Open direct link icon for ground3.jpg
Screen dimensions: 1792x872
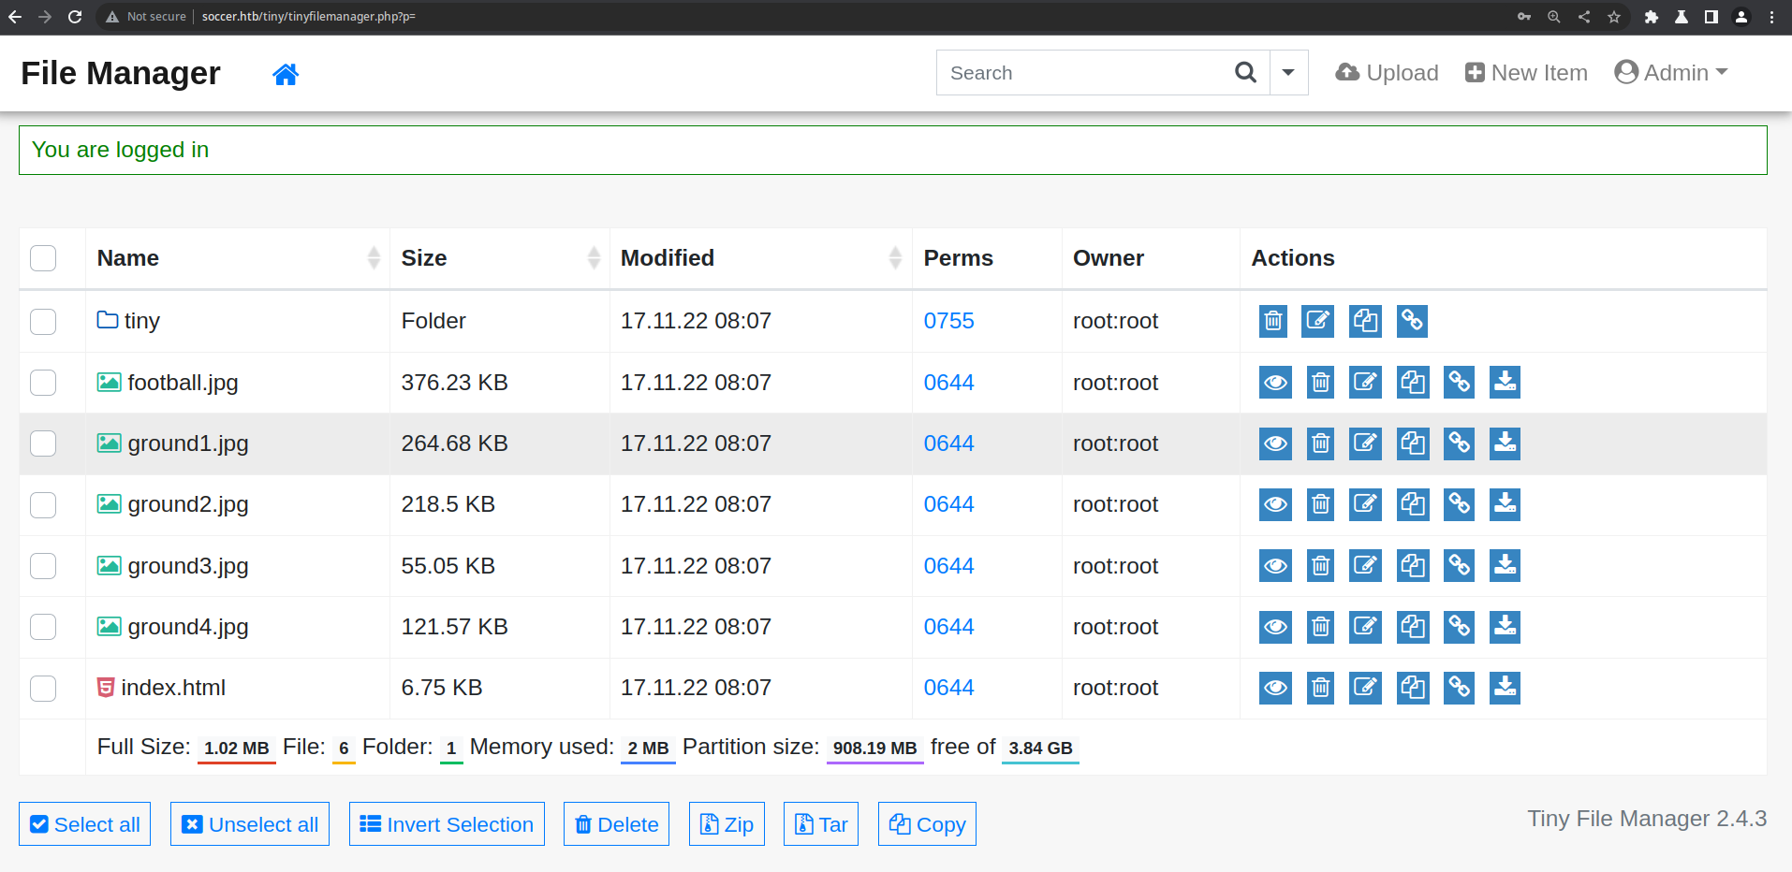[1459, 566]
